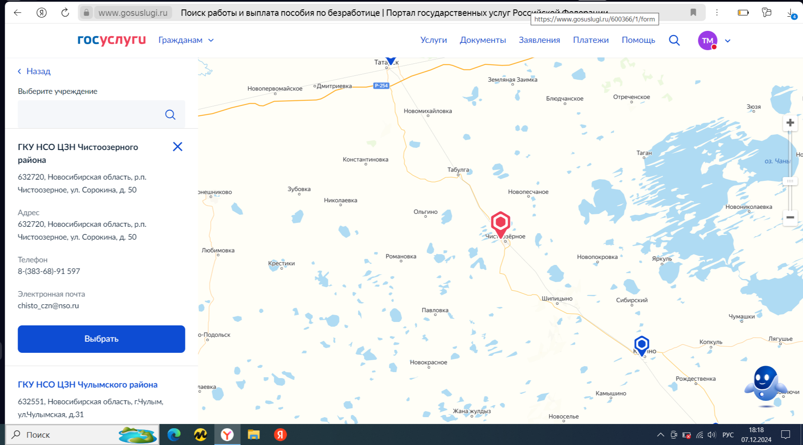Open the user profile menu arrow

click(727, 41)
